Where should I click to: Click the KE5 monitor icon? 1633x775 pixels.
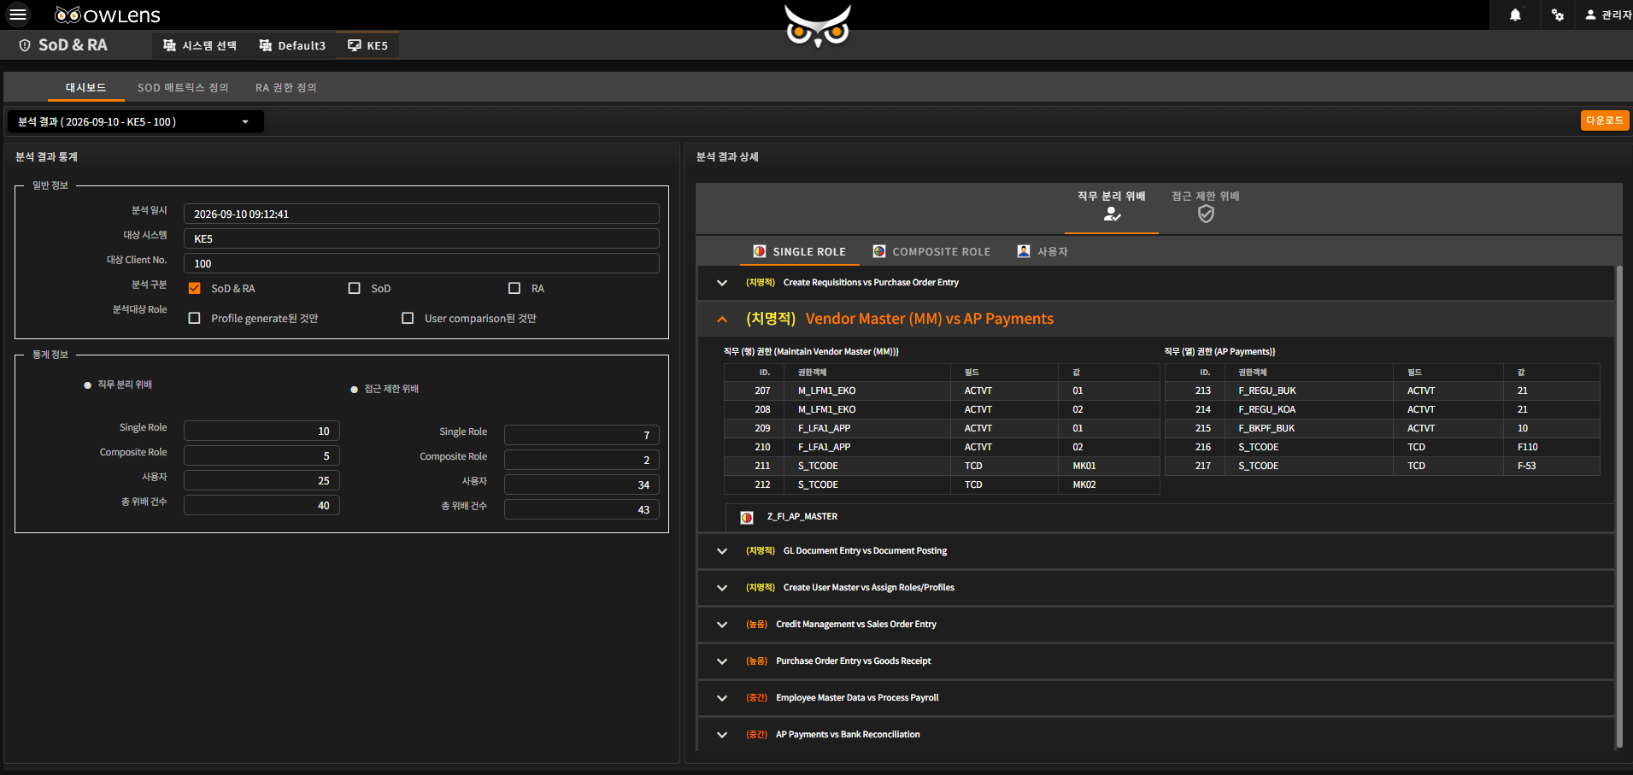pos(354,45)
